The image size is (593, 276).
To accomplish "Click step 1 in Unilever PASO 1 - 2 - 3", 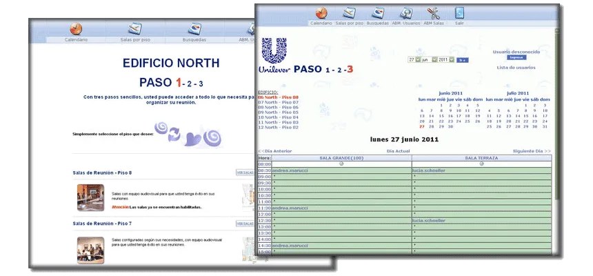I will (x=328, y=70).
